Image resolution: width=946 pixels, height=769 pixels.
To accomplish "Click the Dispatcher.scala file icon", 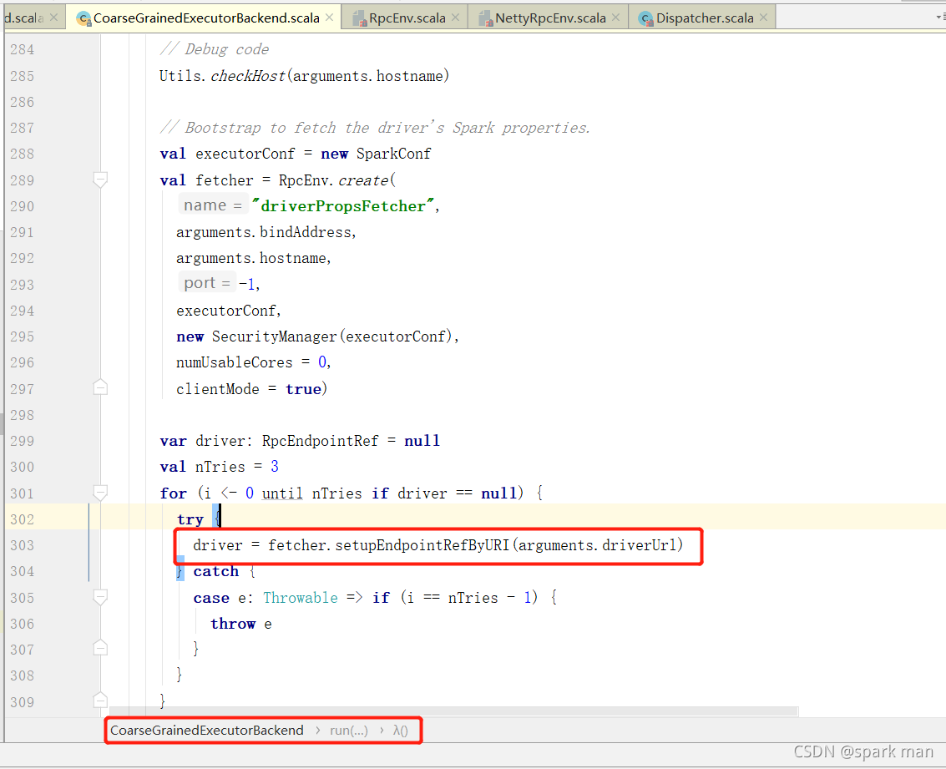I will 646,18.
